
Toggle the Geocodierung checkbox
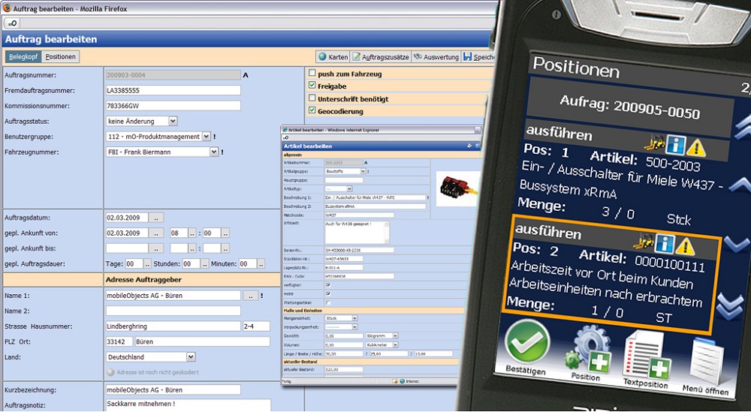click(x=312, y=111)
